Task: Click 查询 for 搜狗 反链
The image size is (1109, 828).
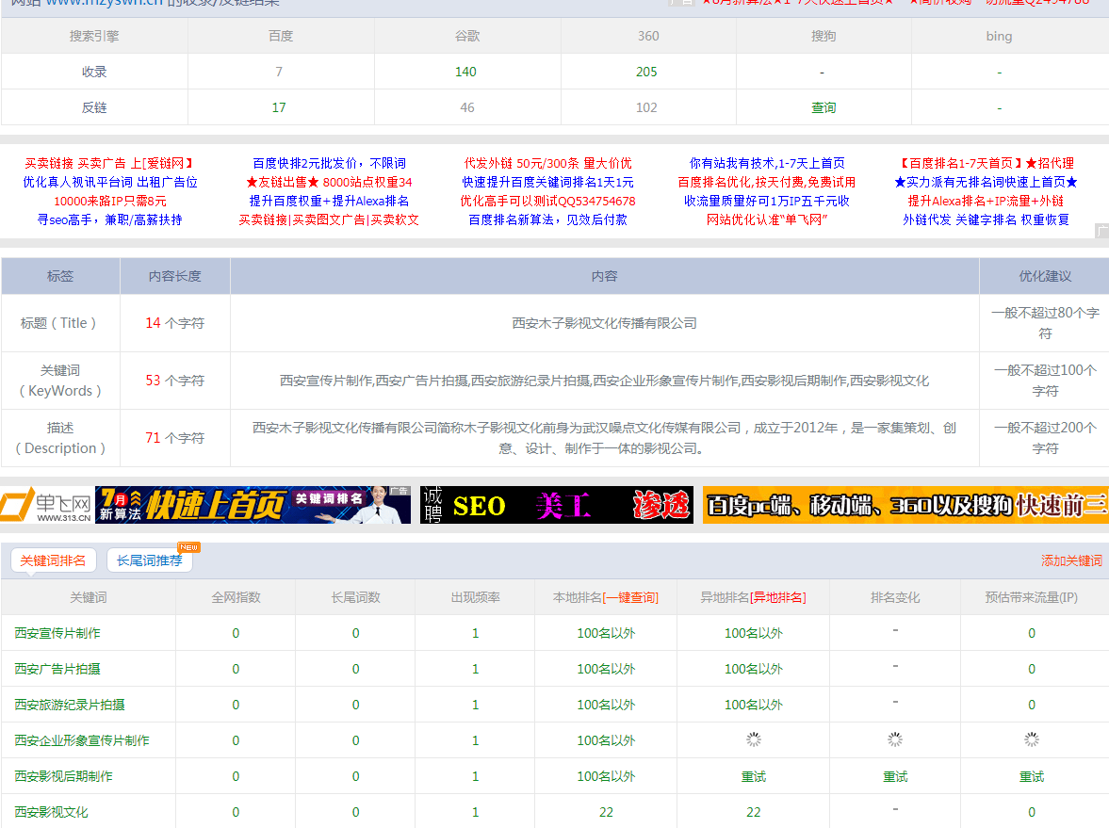Action: [x=824, y=108]
